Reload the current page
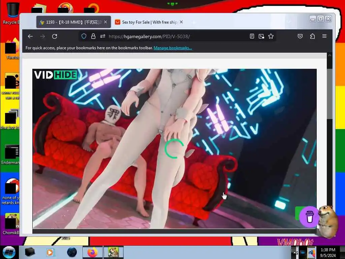The image size is (345, 259). (55, 36)
